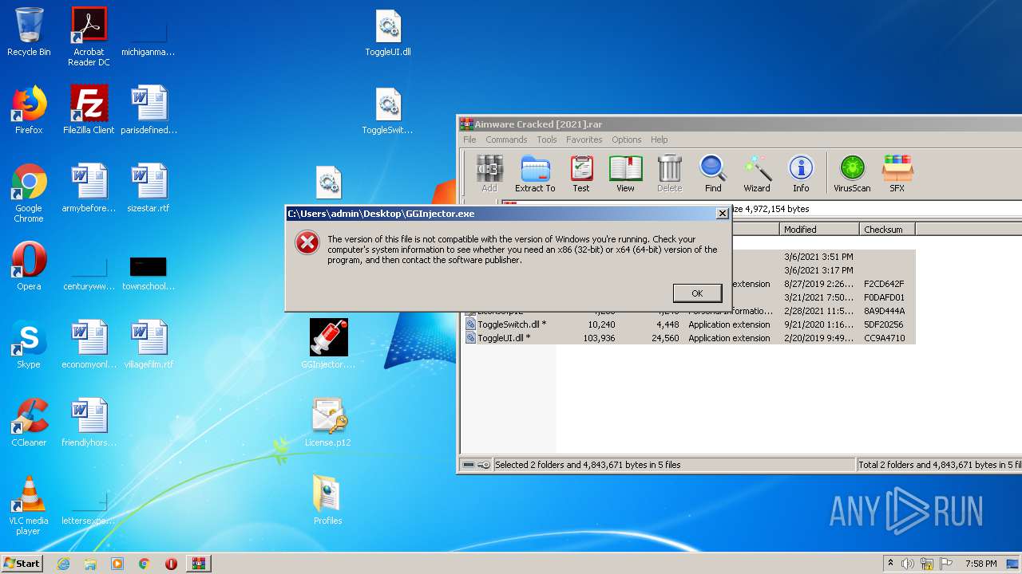1022x574 pixels.
Task: Click Extract To in WinRAR toolbar
Action: tap(535, 174)
